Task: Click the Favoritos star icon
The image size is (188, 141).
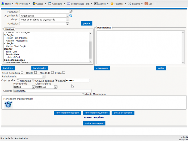Action: click(112, 4)
